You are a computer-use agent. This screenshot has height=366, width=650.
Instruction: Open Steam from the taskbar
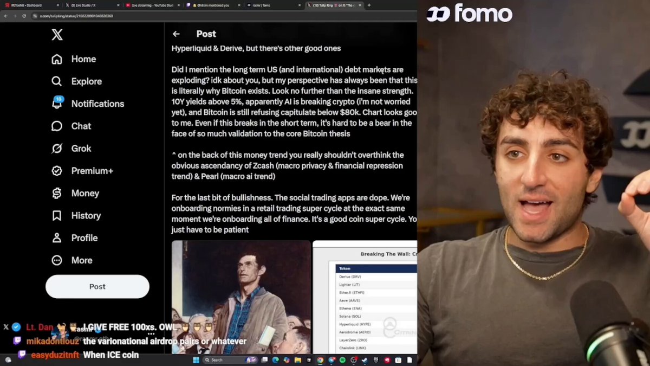point(365,360)
